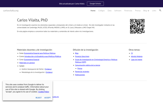Open Materiales en general link

27,63
